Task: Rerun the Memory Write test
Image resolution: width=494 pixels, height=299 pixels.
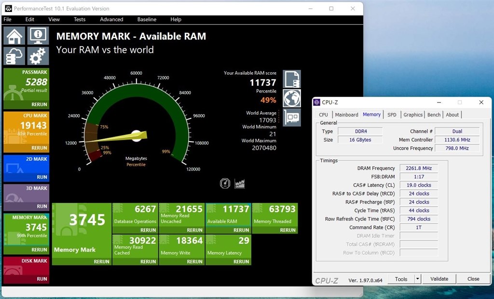Action: click(195, 261)
